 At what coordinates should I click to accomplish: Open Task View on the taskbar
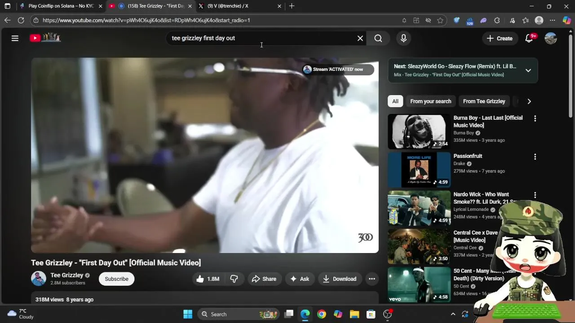point(289,314)
